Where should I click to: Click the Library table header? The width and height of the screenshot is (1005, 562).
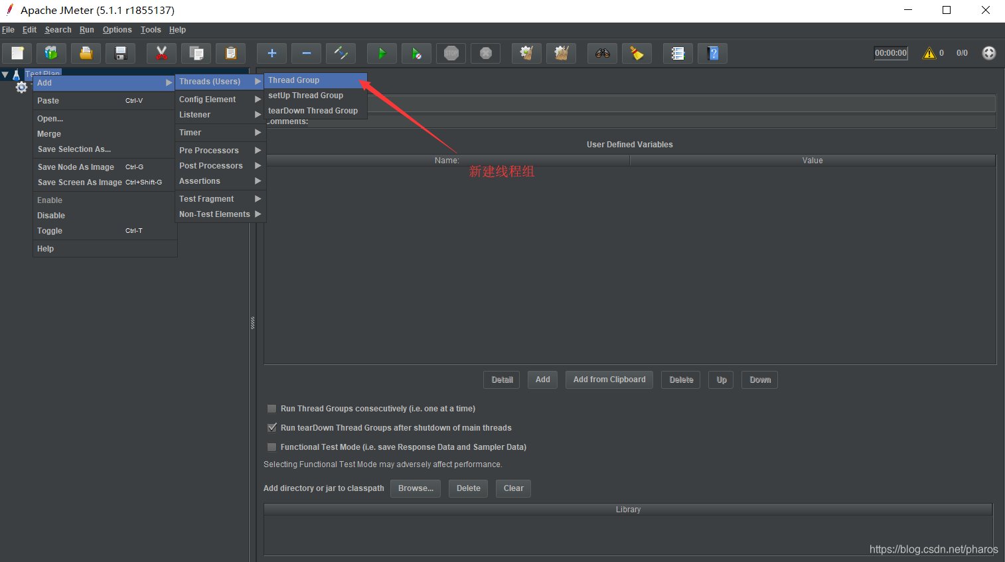pyautogui.click(x=628, y=510)
